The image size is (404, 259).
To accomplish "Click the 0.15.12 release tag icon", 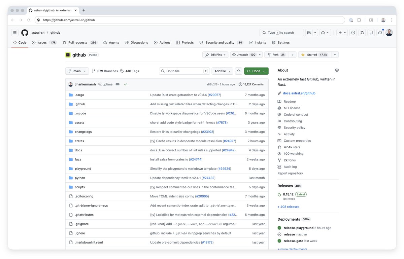I will (x=279, y=194).
